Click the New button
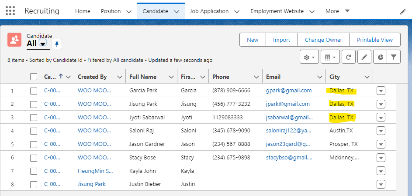The height and width of the screenshot is (196, 412). coord(253,40)
